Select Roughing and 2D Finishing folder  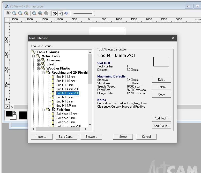click(x=70, y=73)
